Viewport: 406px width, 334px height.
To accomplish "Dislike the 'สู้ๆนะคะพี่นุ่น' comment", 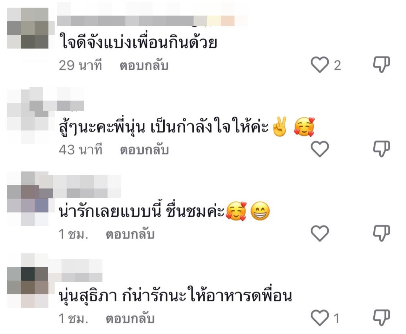I will click(381, 149).
